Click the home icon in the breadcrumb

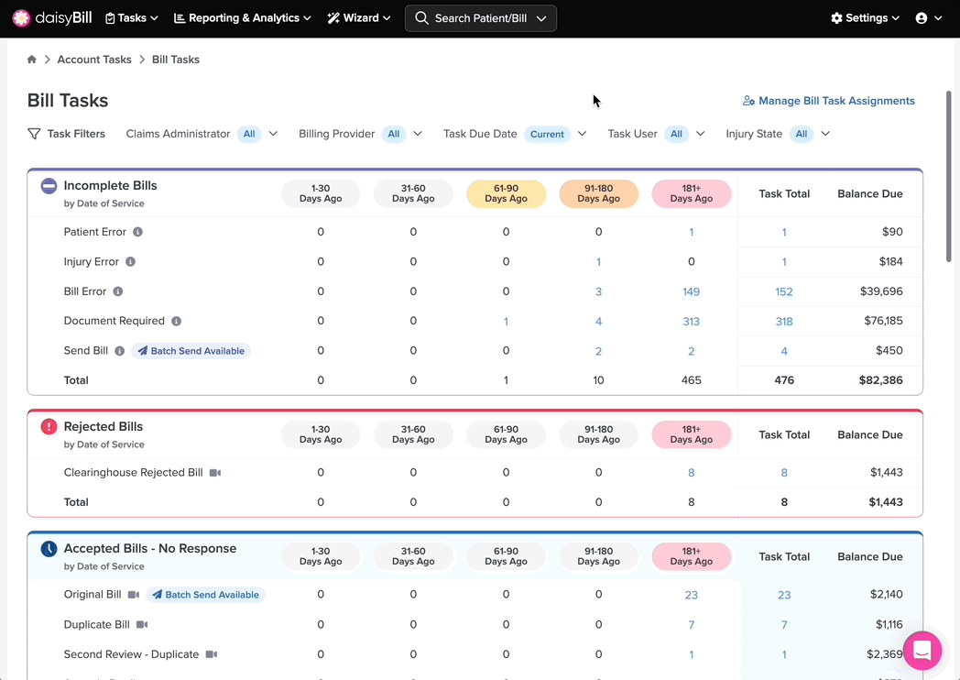coord(32,60)
